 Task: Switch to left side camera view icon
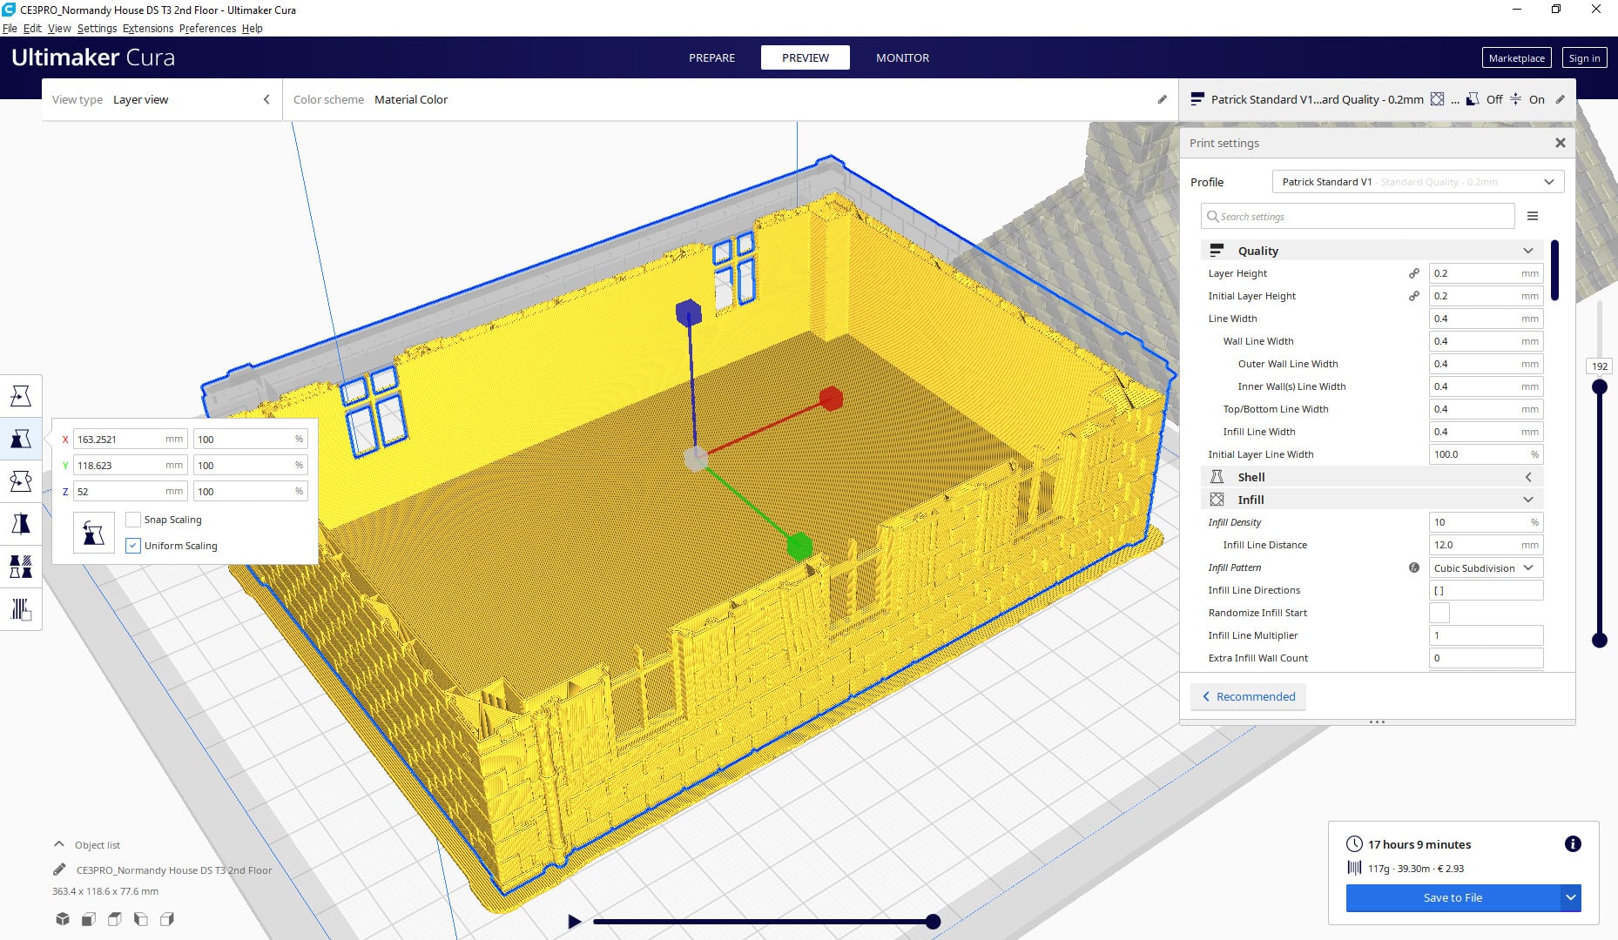coord(141,919)
